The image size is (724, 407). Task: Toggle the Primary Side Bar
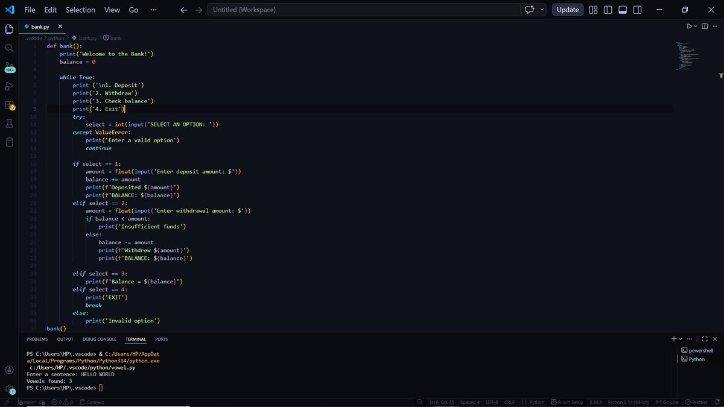[608, 10]
